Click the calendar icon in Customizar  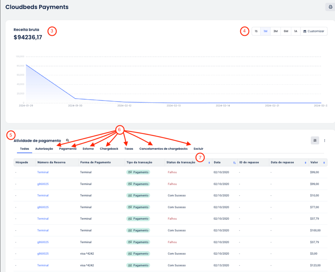[305, 31]
